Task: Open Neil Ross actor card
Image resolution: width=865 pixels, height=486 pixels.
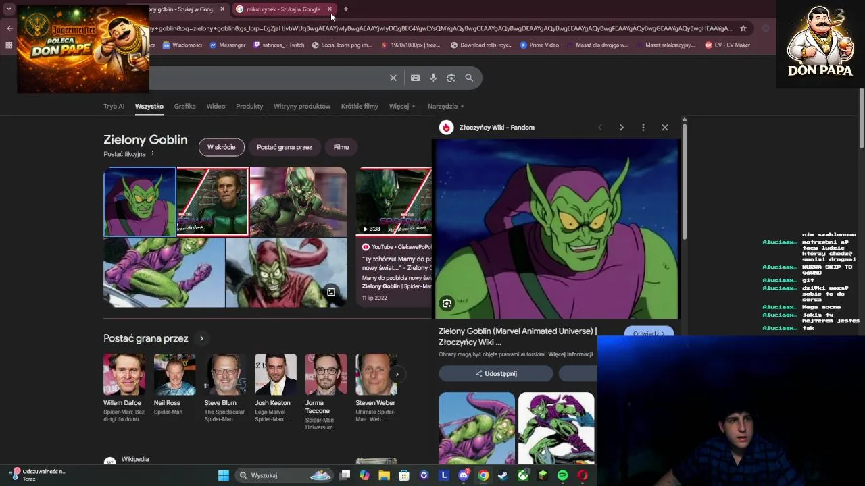Action: (174, 384)
